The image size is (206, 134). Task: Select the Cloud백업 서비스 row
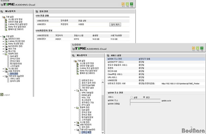[156, 74]
